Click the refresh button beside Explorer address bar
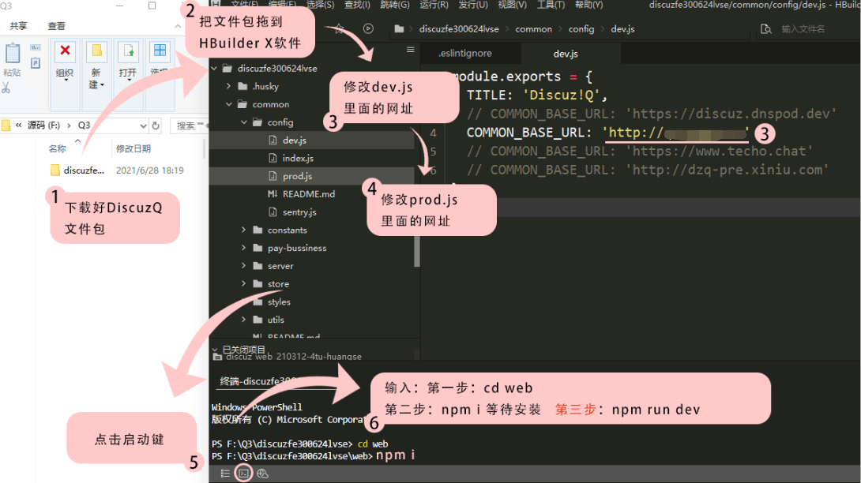Viewport: 861px width, 483px height. tap(156, 125)
